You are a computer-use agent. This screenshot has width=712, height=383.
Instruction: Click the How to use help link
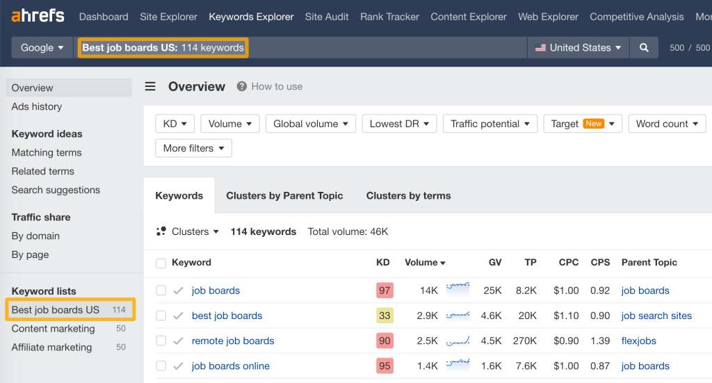[x=277, y=86]
